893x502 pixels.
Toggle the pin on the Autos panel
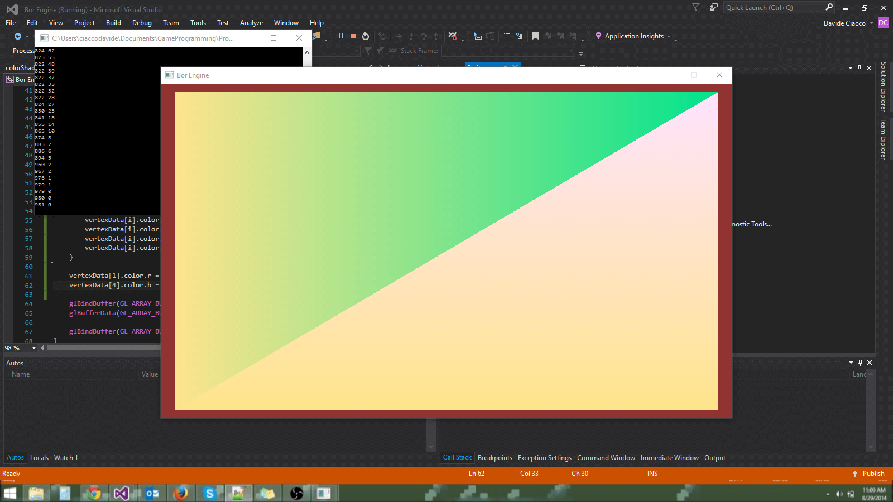point(860,363)
